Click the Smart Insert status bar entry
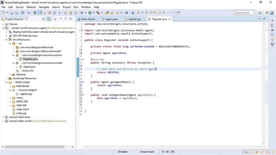Viewport: 276px width, 155px height. tap(147, 152)
